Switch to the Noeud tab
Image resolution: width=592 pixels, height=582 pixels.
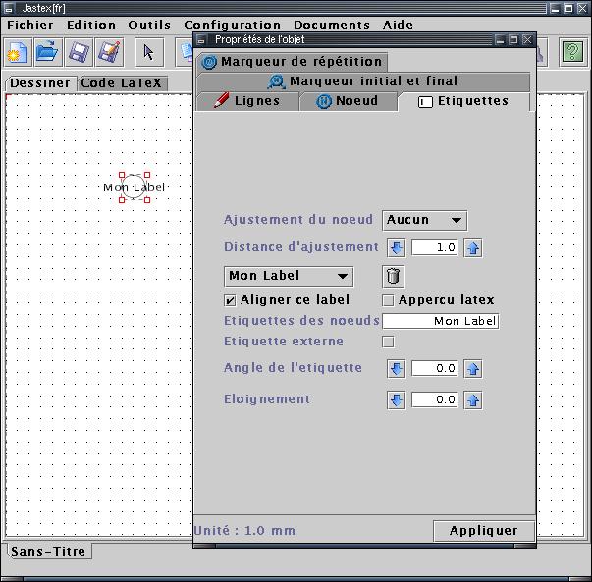349,101
